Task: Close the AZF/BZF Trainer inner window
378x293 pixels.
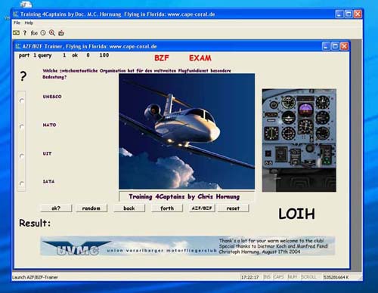Action: 344,46
